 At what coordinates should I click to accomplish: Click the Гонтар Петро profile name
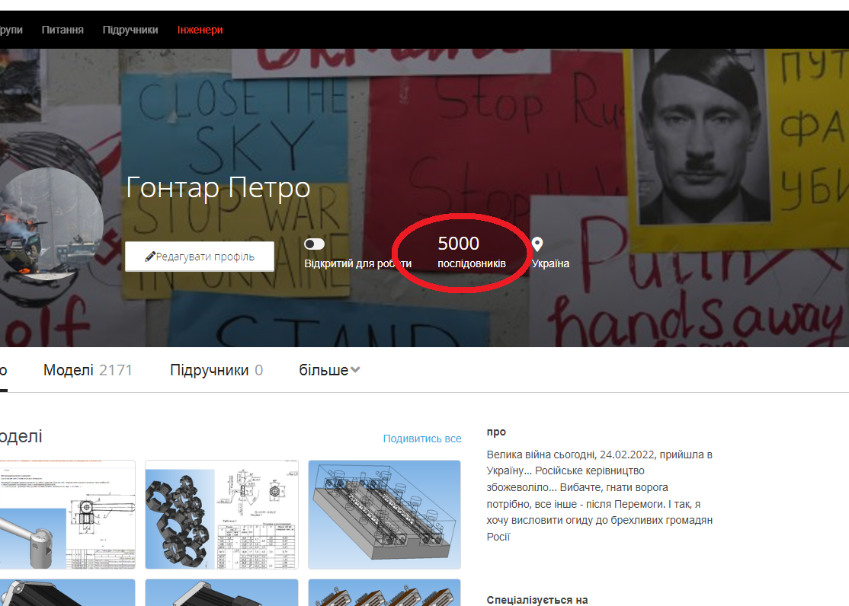click(218, 188)
